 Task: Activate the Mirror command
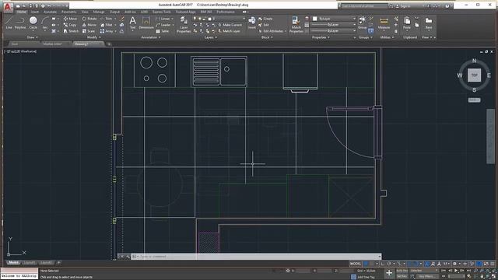[x=89, y=25]
